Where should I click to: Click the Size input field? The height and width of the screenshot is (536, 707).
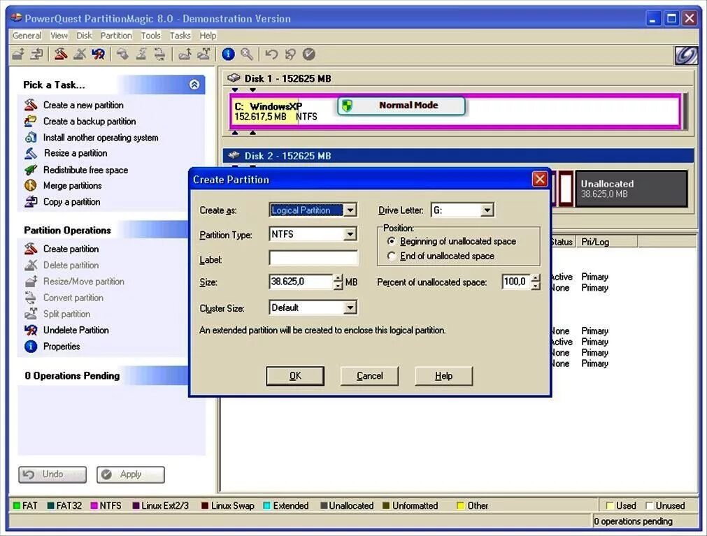click(301, 282)
